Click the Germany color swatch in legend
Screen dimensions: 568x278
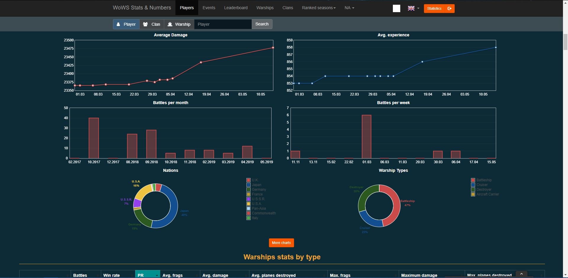(x=248, y=190)
